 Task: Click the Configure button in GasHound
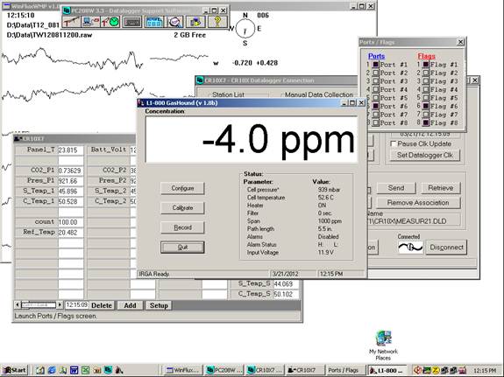[x=182, y=188]
